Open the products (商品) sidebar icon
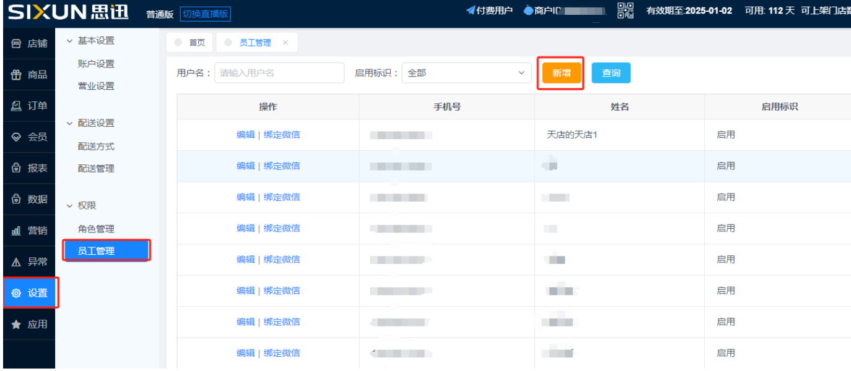Screen dimensions: 851x371 tap(17, 75)
